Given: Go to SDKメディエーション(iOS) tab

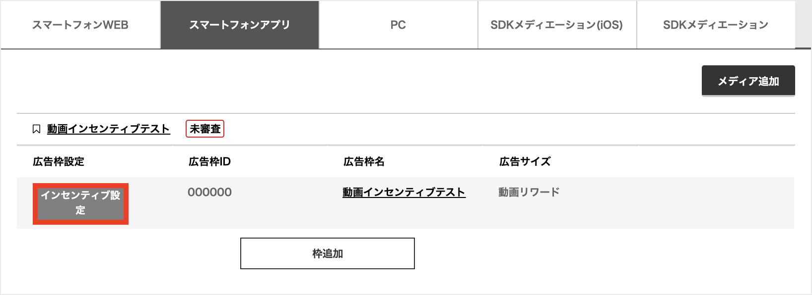Looking at the screenshot, I should [x=557, y=25].
